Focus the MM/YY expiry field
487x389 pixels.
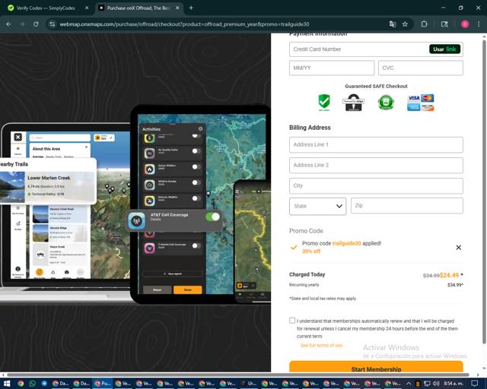pos(332,68)
